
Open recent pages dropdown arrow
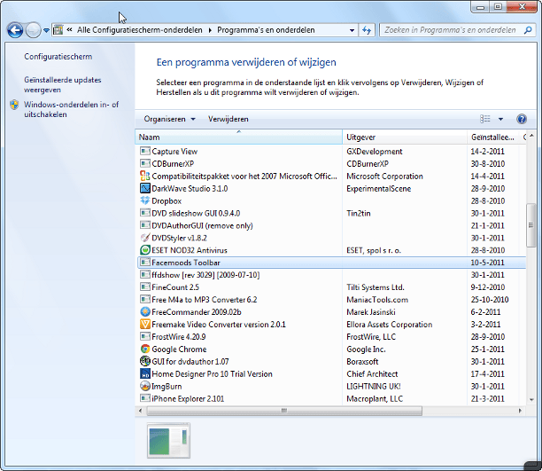pos(46,31)
